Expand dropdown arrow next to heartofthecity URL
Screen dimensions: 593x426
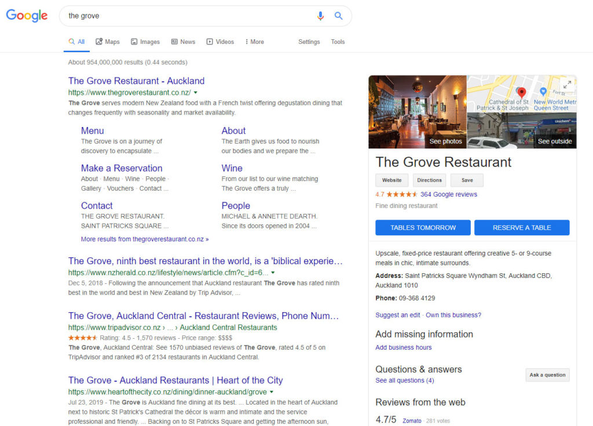pos(272,392)
